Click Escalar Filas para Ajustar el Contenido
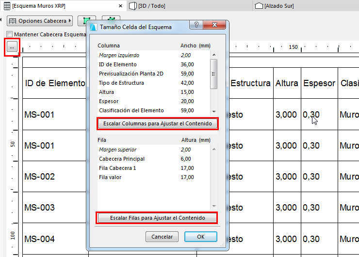 (157, 218)
